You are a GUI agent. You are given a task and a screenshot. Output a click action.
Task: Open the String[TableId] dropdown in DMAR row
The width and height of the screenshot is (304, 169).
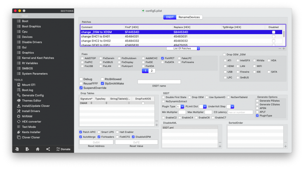coord(129,103)
